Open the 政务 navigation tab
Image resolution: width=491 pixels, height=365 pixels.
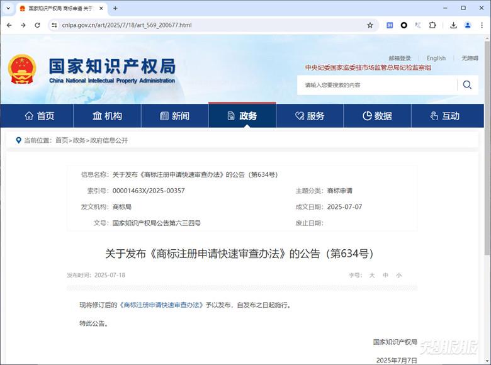pyautogui.click(x=242, y=116)
